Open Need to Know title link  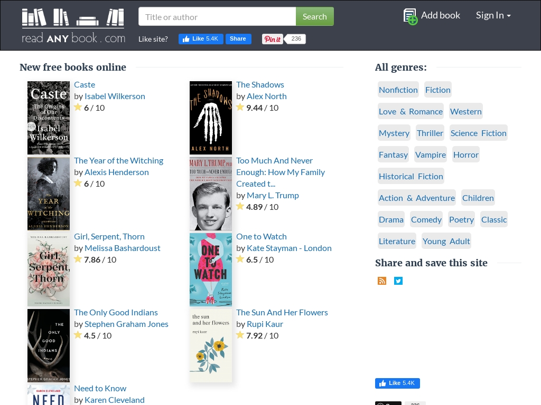tap(100, 389)
